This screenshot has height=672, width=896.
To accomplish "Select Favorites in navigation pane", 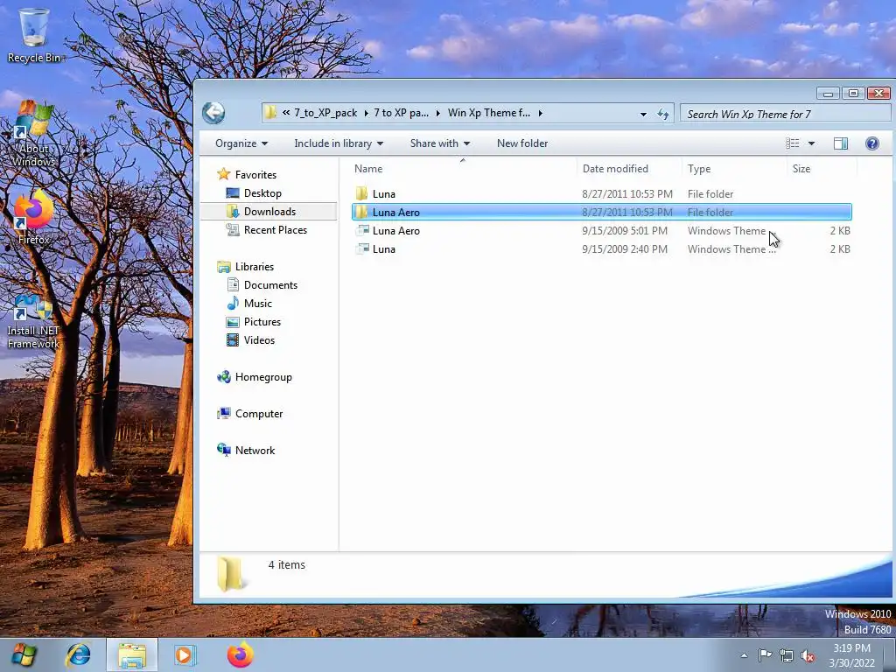I will click(x=255, y=174).
